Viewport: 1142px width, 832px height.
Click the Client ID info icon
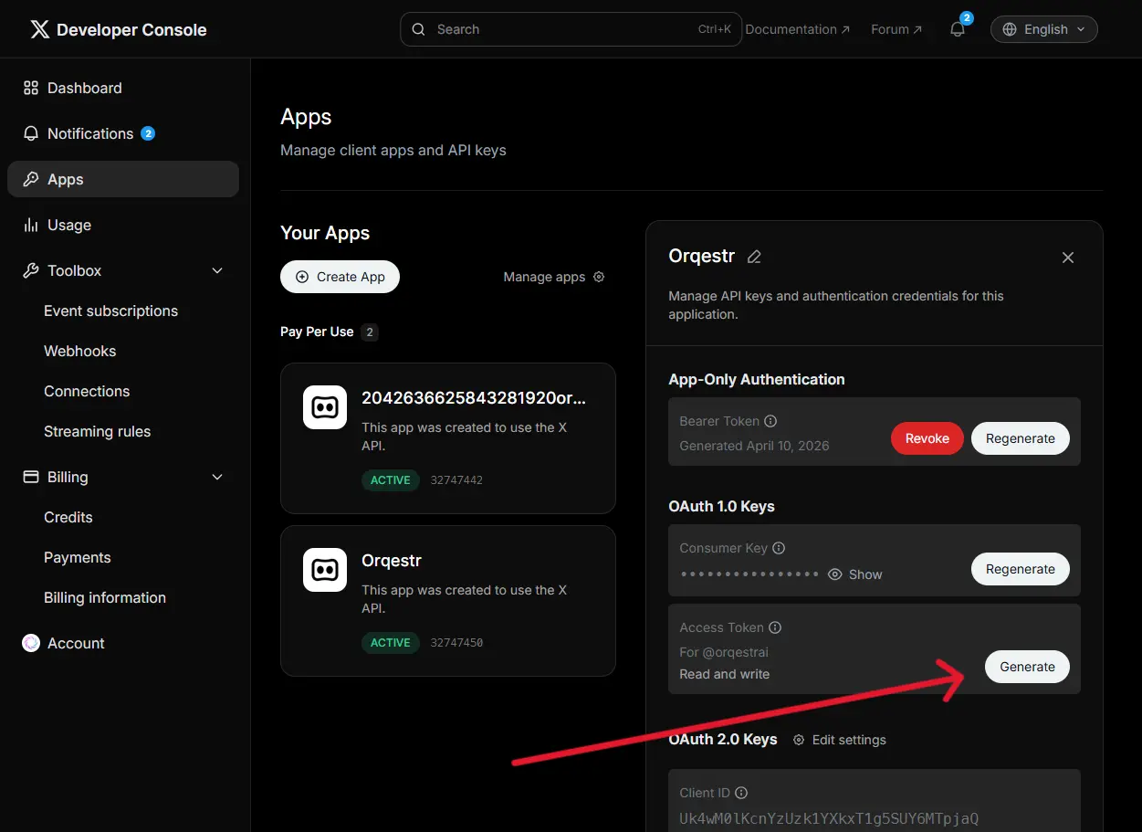tap(741, 793)
